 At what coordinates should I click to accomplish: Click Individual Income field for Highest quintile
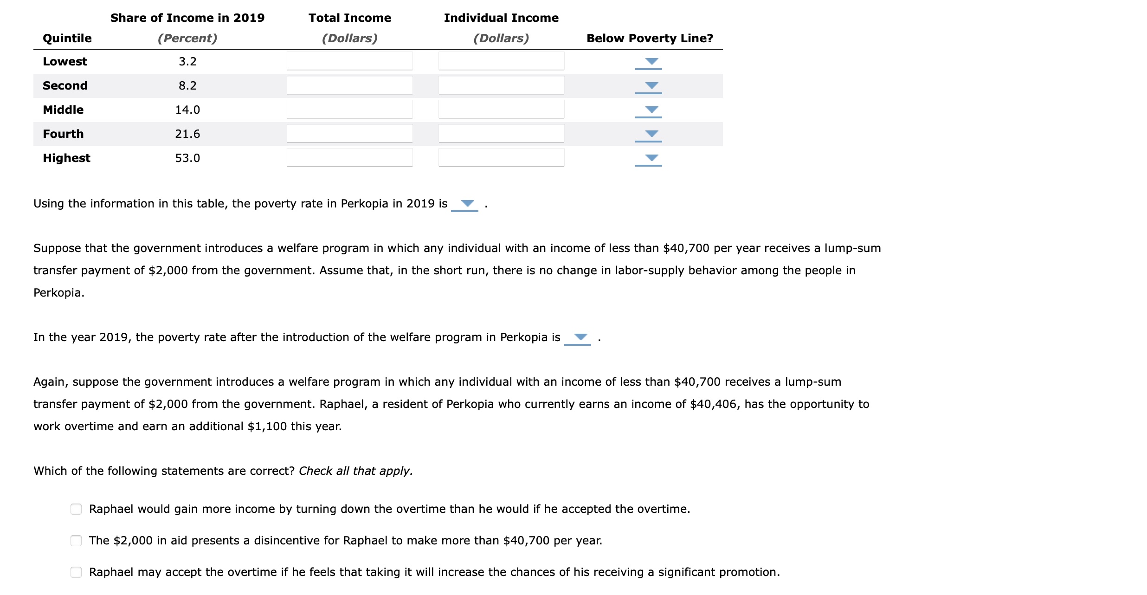pyautogui.click(x=502, y=157)
